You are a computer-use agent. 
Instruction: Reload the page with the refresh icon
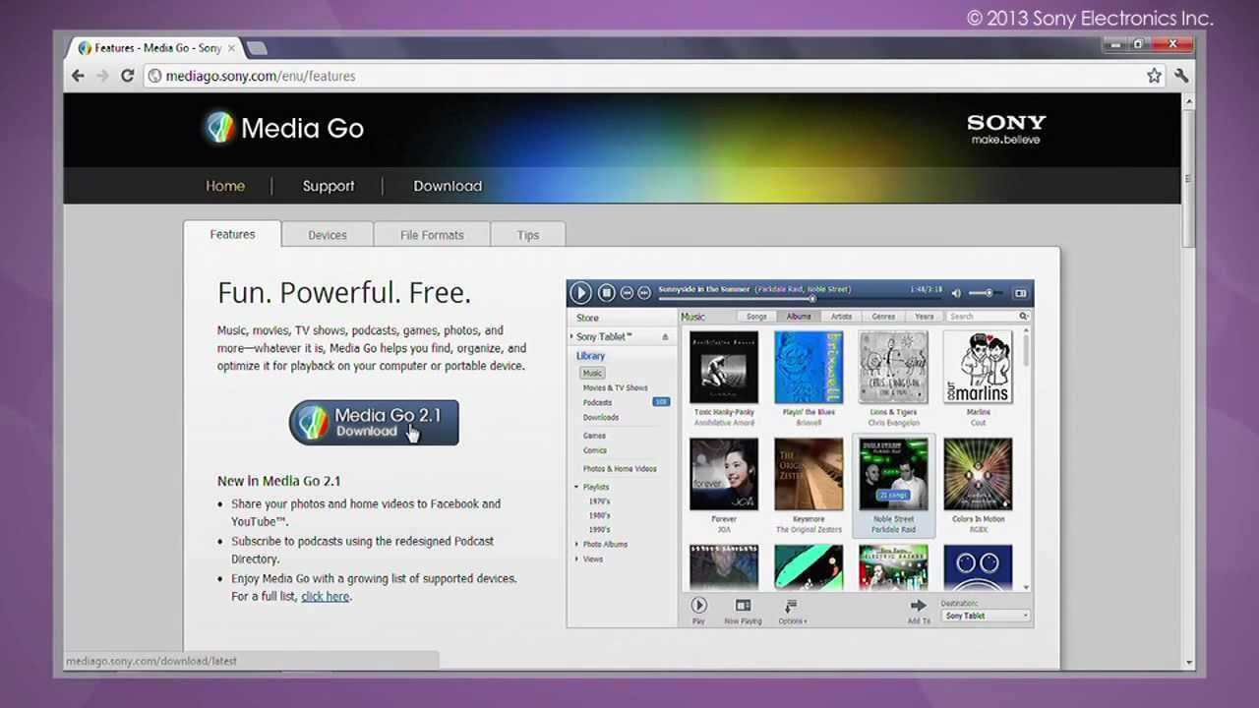coord(127,76)
